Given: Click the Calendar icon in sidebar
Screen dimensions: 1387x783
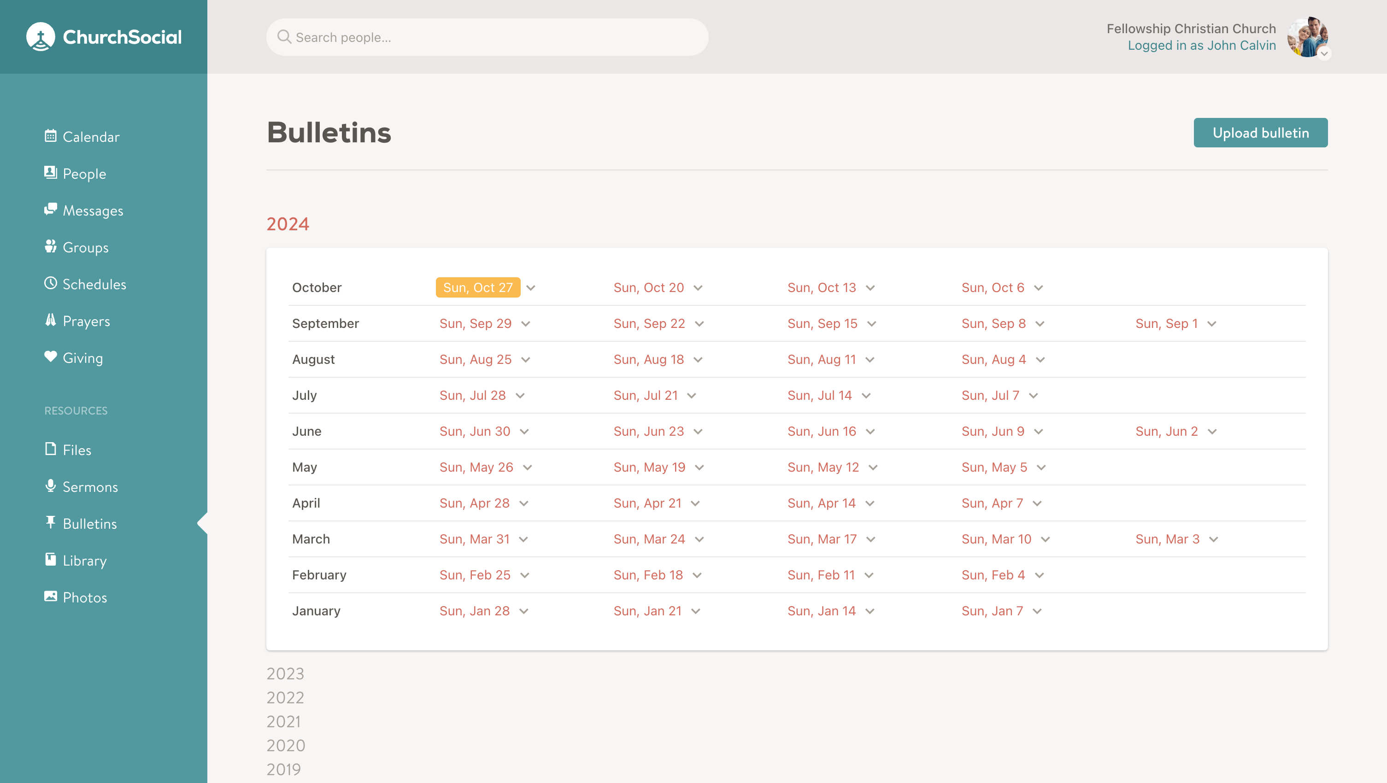Looking at the screenshot, I should [51, 136].
